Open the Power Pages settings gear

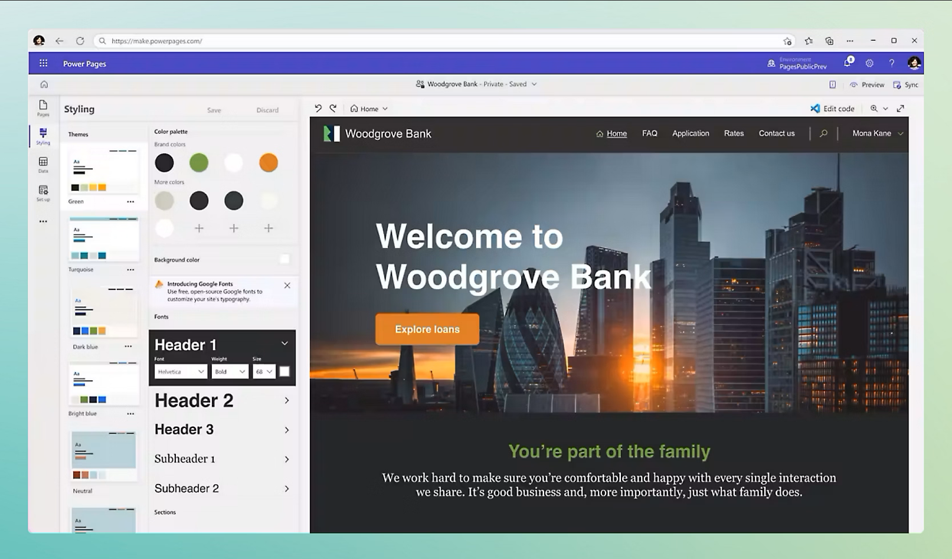pos(869,63)
